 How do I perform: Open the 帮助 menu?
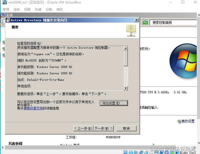tap(60, 10)
